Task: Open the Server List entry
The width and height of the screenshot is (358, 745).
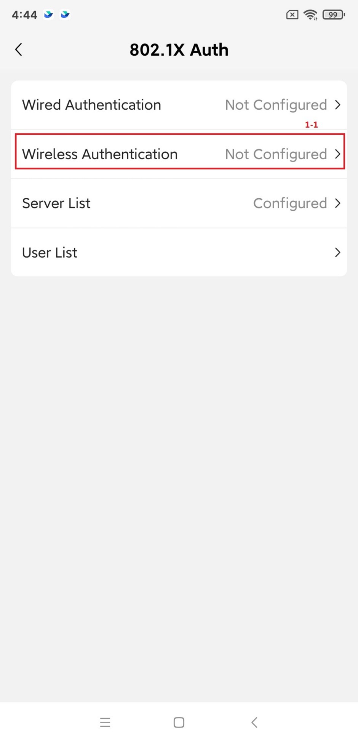Action: pos(56,203)
